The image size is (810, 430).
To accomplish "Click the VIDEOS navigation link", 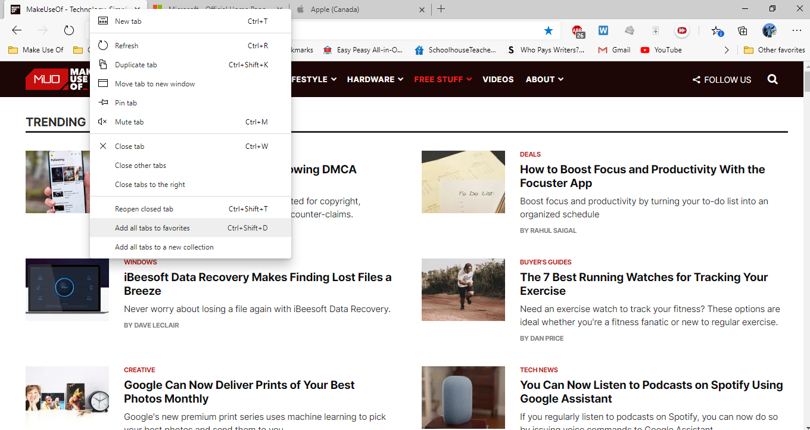I will [498, 79].
